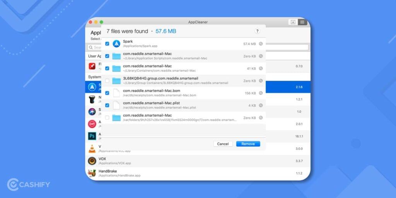This screenshot has height=198, width=396.
Task: Click version 3.0.0 in the VLC row
Action: tap(299, 148)
